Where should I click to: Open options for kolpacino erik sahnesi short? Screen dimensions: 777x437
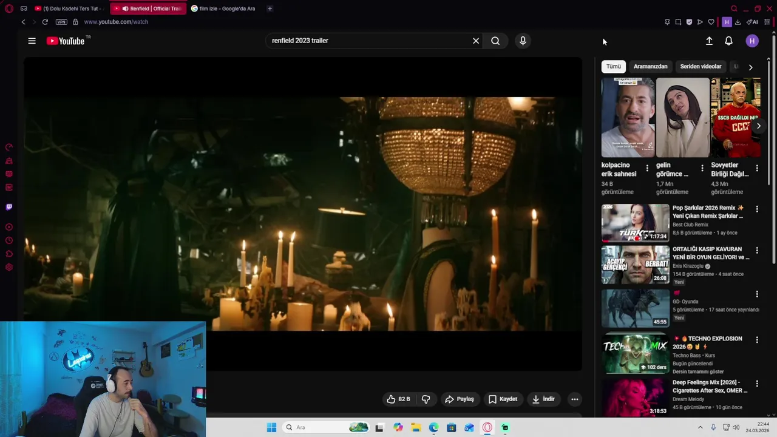tap(647, 168)
